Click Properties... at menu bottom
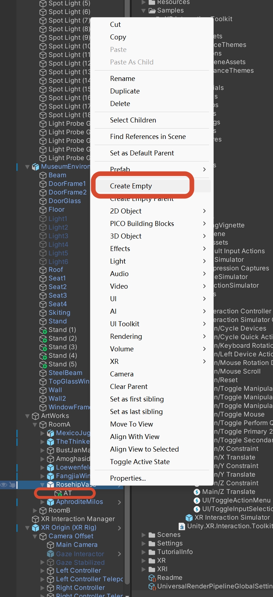The image size is (273, 597). click(152, 478)
